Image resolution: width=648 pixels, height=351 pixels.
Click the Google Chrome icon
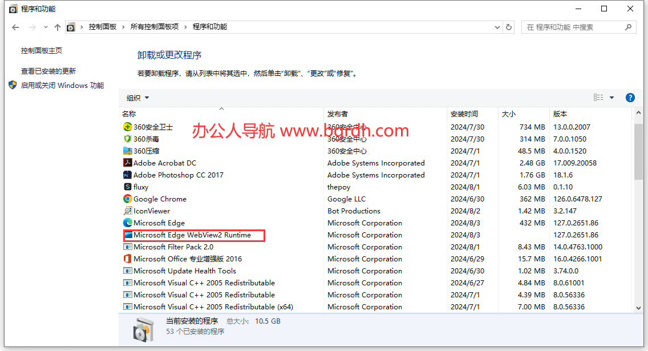pyautogui.click(x=128, y=199)
